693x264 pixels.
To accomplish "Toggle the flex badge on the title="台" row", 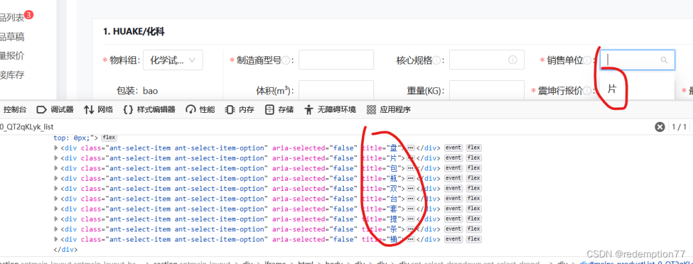I will pos(474,198).
